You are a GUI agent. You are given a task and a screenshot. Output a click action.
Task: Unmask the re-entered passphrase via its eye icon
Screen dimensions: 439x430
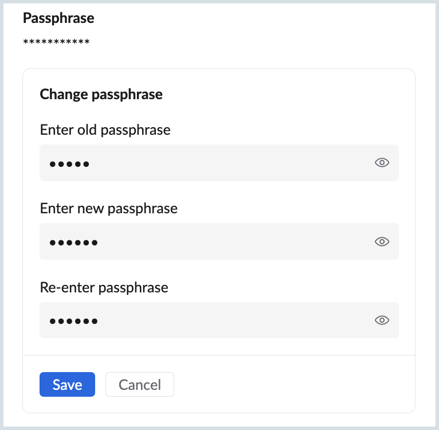[x=382, y=320]
